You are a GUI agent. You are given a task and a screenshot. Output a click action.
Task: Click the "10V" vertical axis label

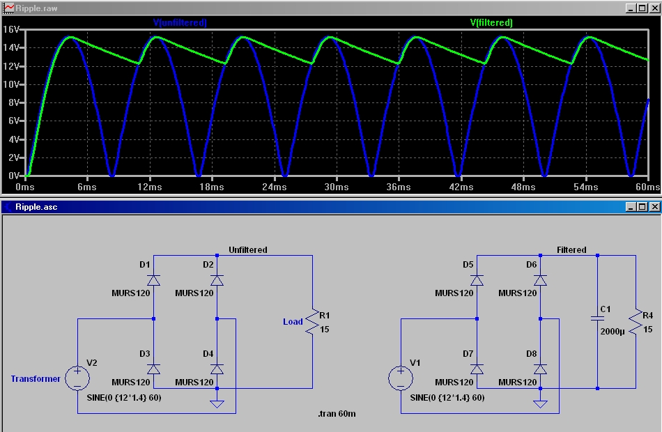tap(11, 84)
